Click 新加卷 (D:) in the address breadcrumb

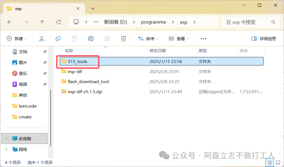(116, 22)
